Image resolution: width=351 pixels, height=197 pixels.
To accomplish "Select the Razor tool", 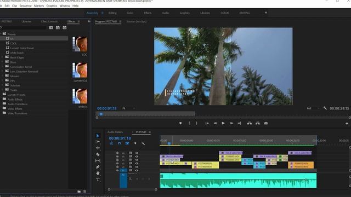I will pyautogui.click(x=98, y=154).
